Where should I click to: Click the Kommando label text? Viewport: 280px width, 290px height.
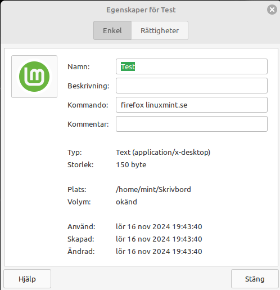(88, 105)
